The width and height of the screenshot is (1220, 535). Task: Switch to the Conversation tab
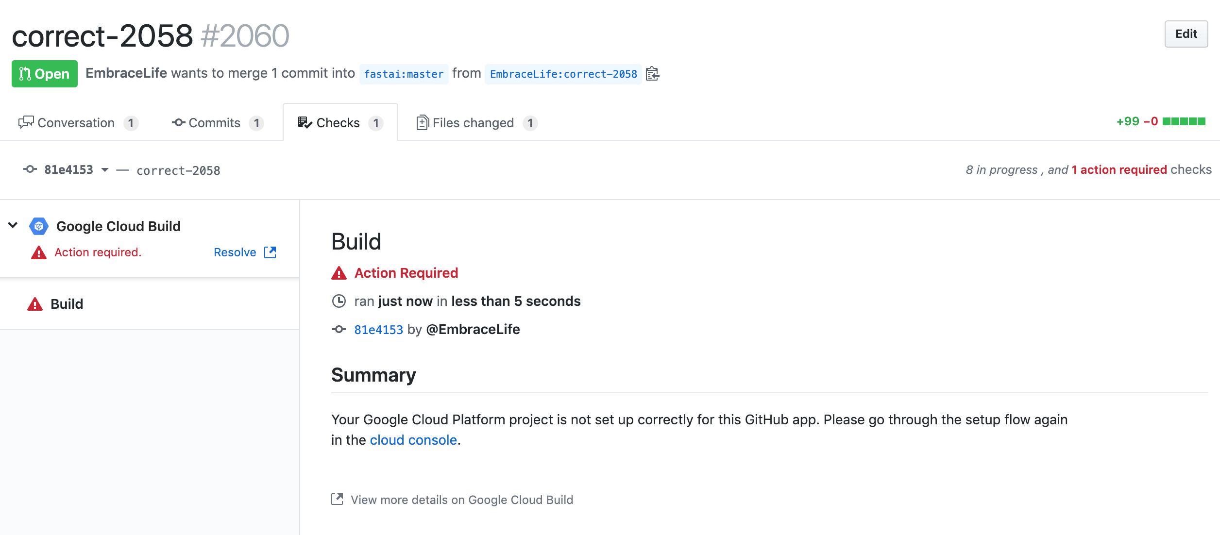[76, 123]
